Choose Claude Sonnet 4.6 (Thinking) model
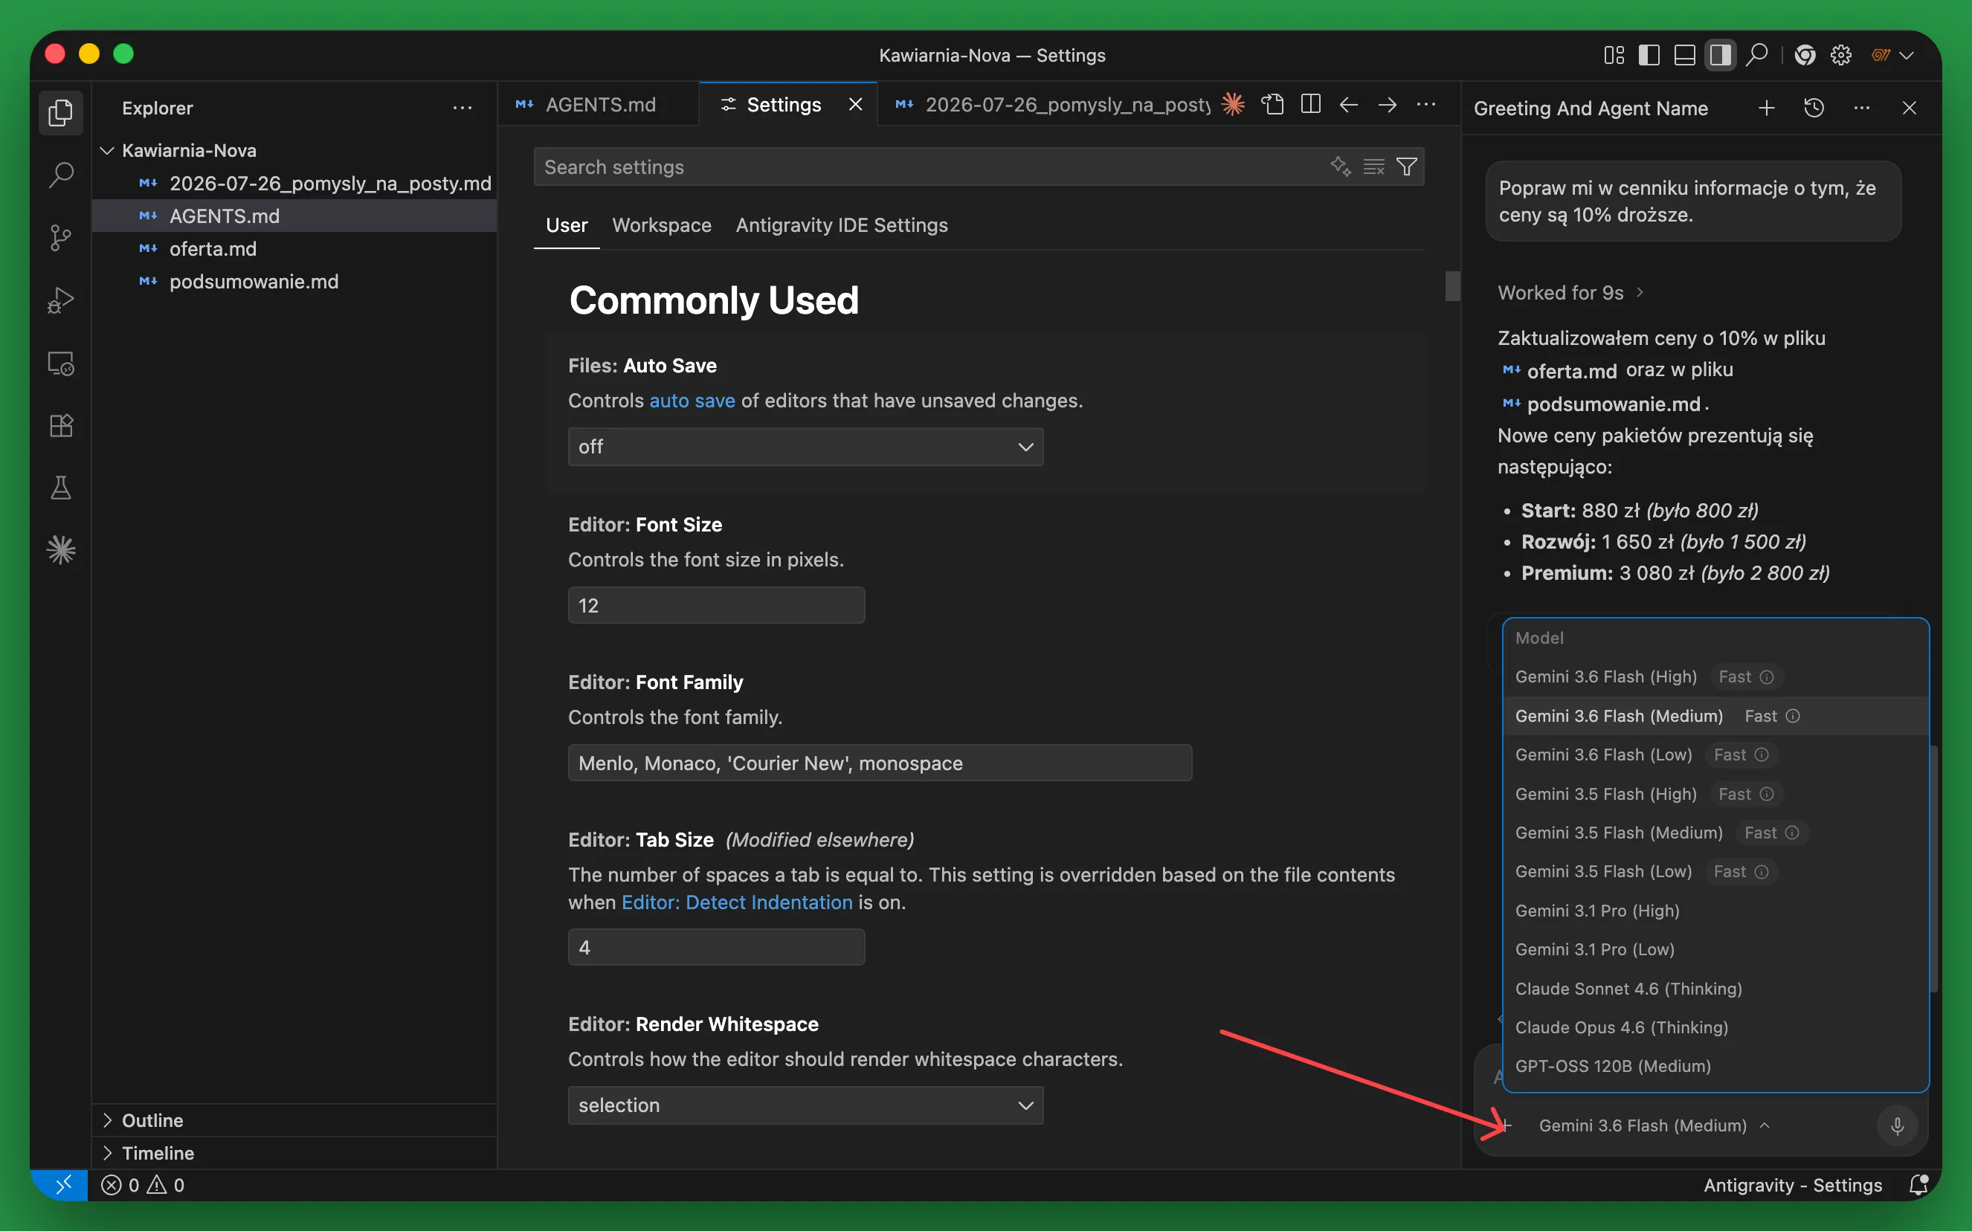Screen dimensions: 1972x1231 click(1715, 989)
